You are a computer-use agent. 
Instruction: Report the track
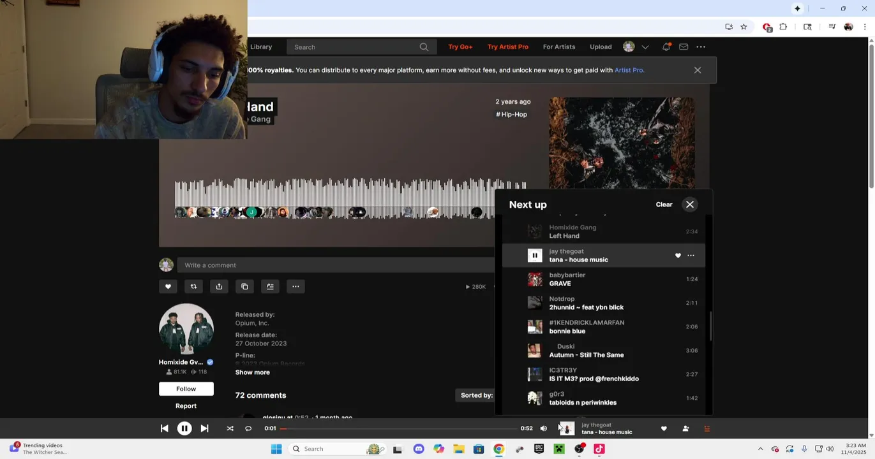coord(186,406)
